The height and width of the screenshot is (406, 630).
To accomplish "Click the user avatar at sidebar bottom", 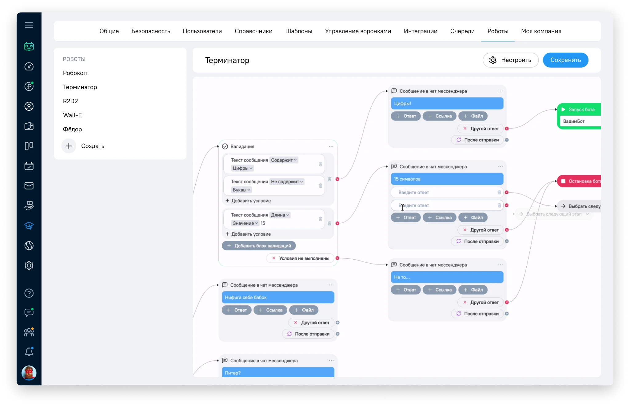I will click(x=29, y=373).
